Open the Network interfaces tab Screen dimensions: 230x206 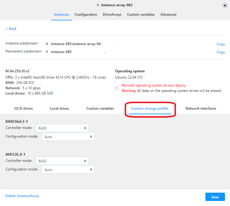tap(201, 108)
